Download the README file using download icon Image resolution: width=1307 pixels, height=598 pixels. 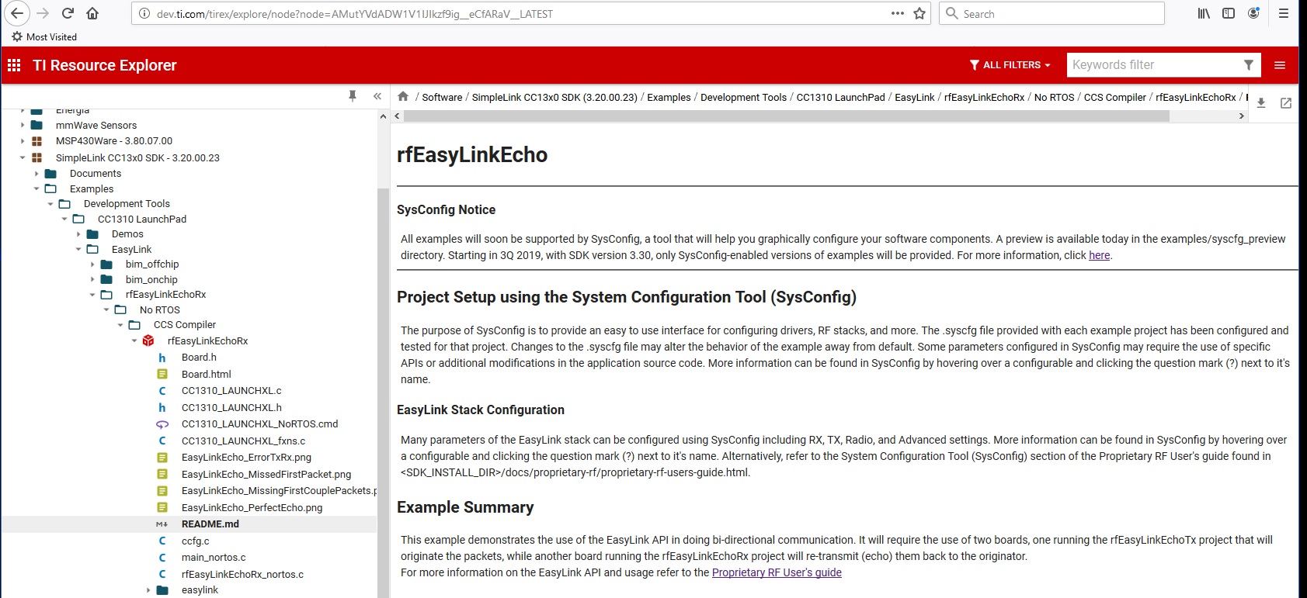coord(1261,103)
